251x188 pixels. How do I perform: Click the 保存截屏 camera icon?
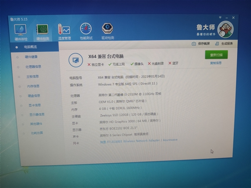point(194,43)
